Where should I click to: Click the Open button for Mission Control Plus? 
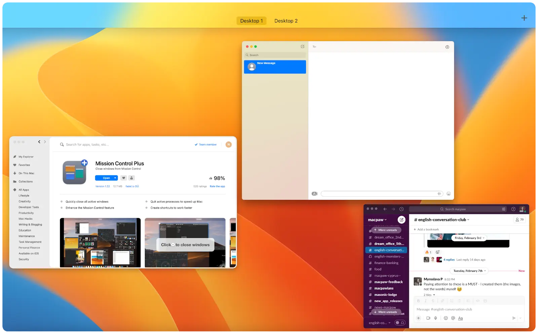point(106,178)
